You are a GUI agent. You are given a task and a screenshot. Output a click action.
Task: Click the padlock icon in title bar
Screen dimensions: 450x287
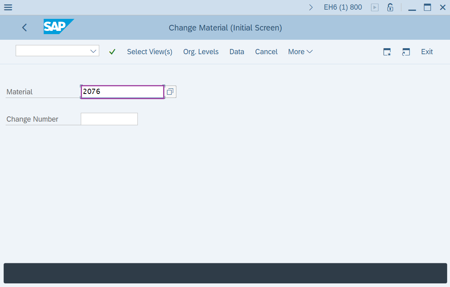click(390, 7)
